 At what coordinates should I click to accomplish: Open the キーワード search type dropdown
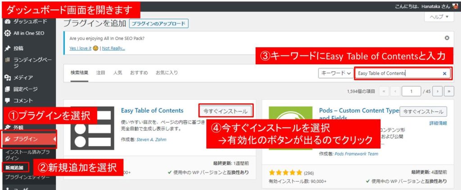point(335,73)
